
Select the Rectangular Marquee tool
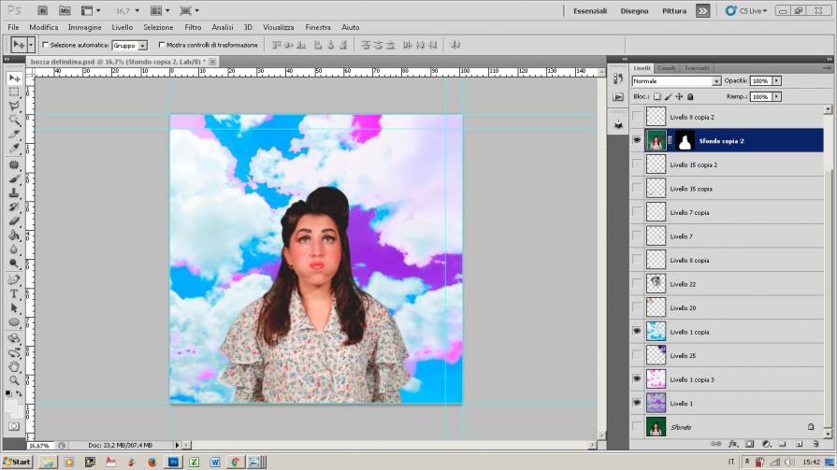[14, 93]
